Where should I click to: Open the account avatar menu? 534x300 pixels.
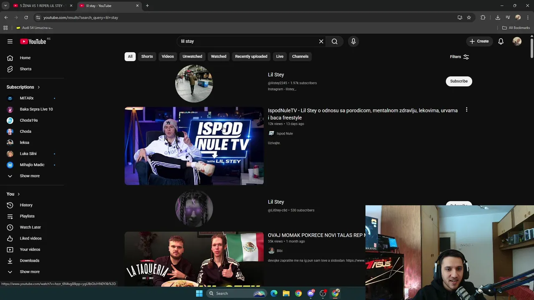517,41
